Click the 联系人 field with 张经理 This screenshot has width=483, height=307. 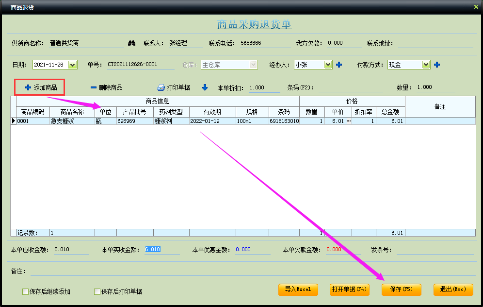[x=186, y=43]
